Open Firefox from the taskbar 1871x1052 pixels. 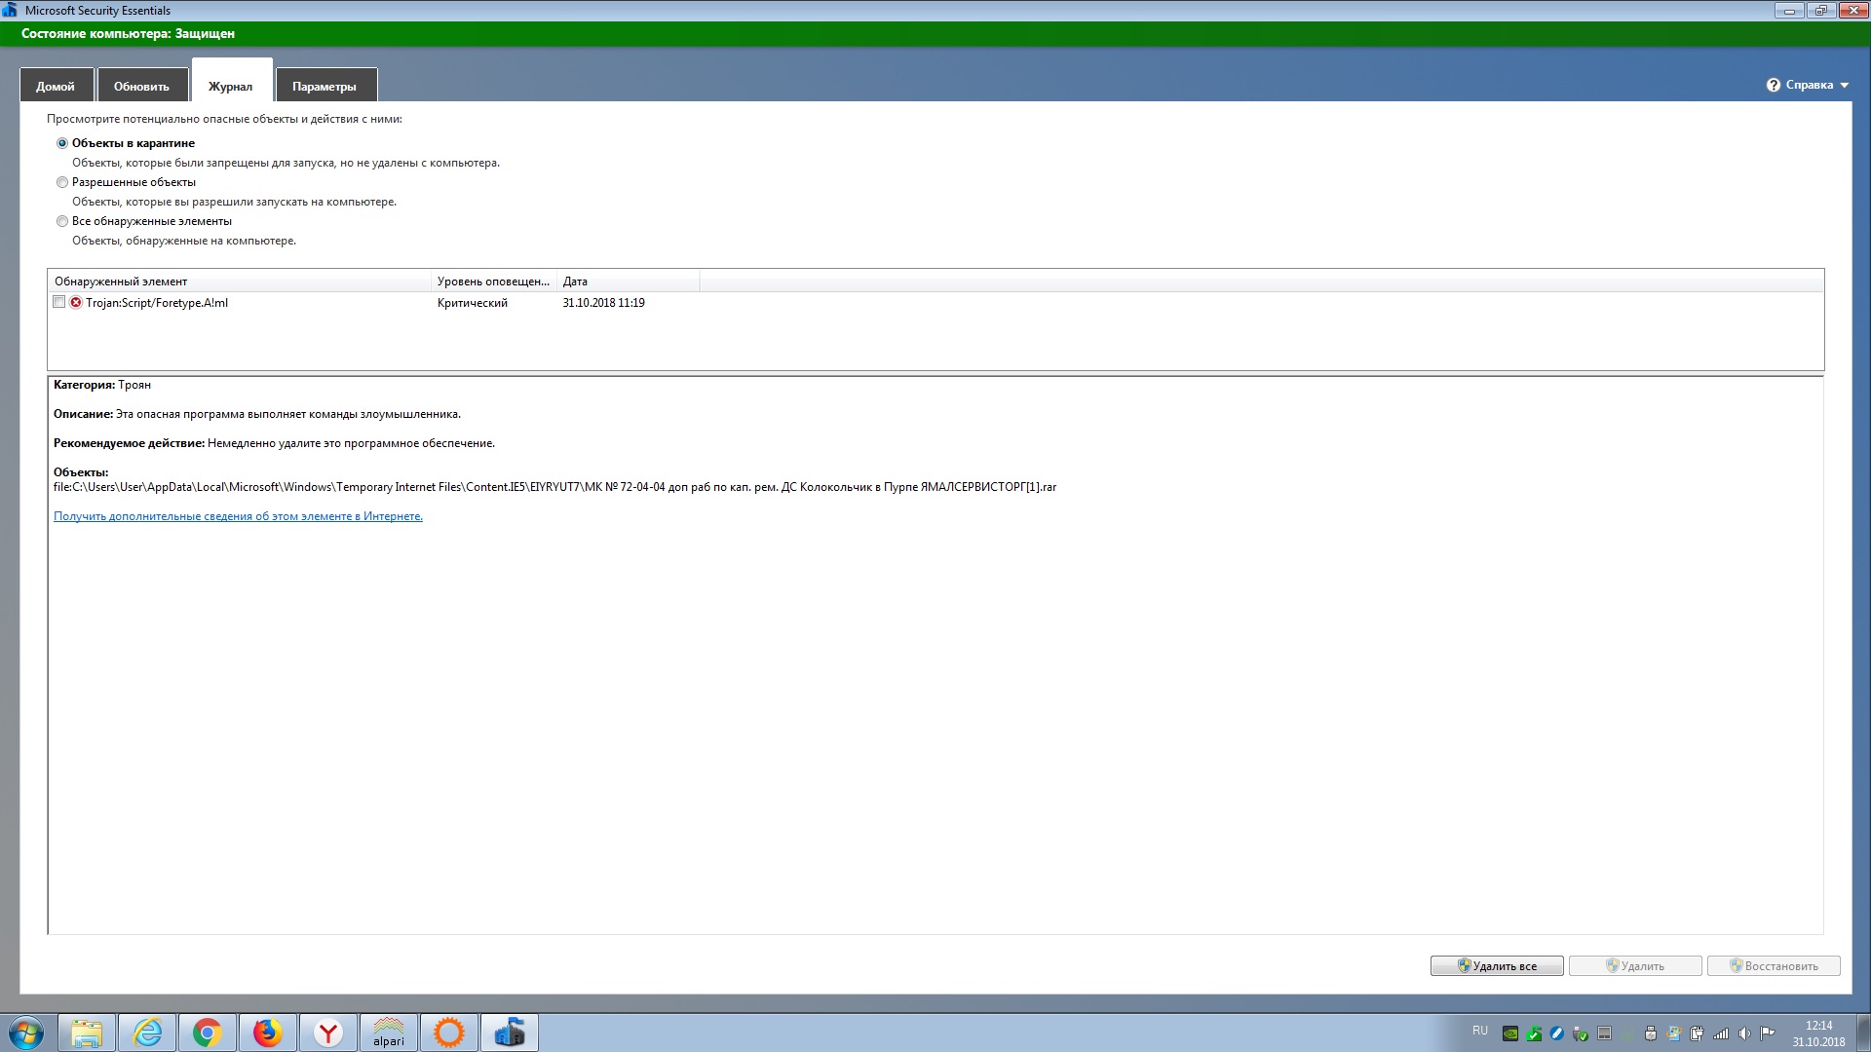pyautogui.click(x=267, y=1033)
